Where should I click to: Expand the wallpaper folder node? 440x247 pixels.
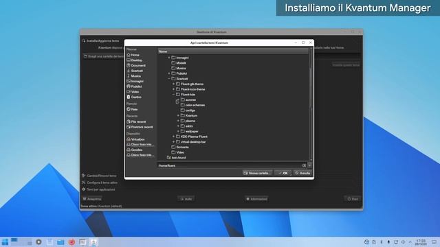tap(178, 131)
